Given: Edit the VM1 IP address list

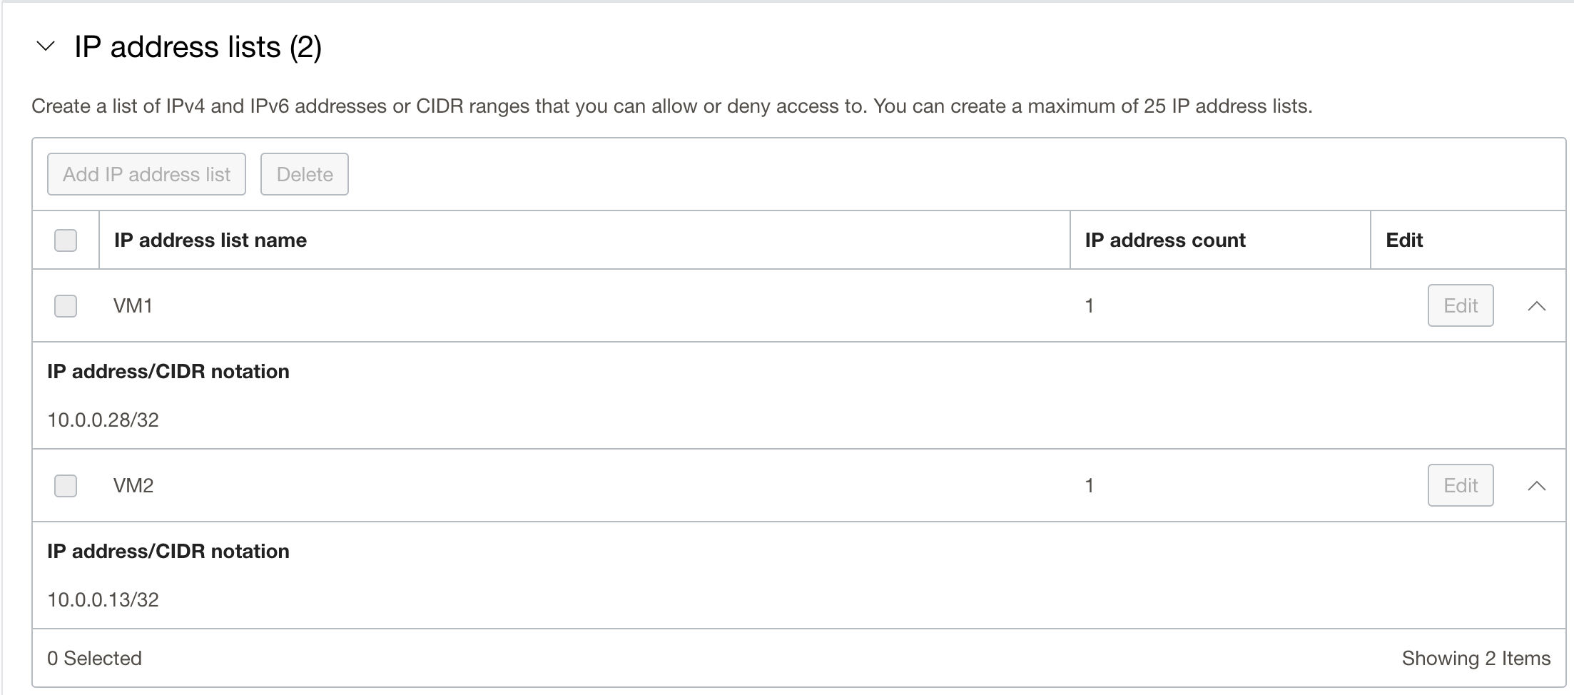Looking at the screenshot, I should [1460, 305].
